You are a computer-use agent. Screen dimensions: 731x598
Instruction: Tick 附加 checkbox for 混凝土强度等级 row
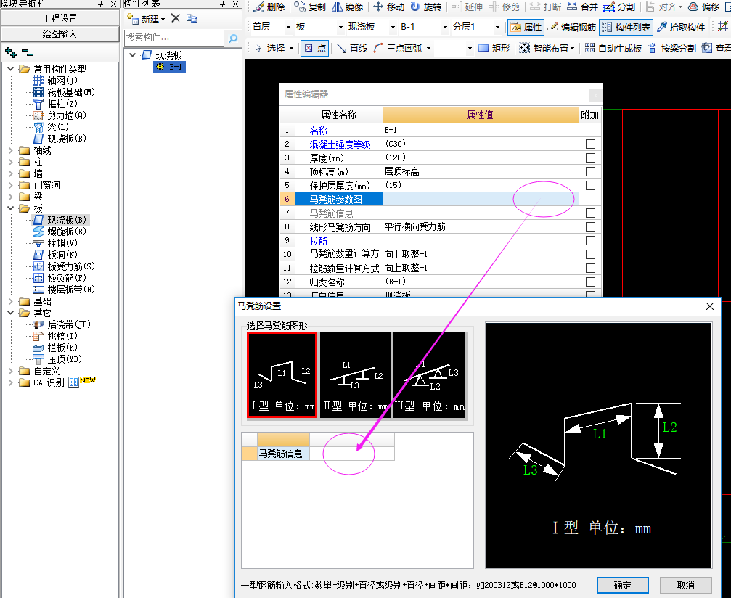(590, 144)
